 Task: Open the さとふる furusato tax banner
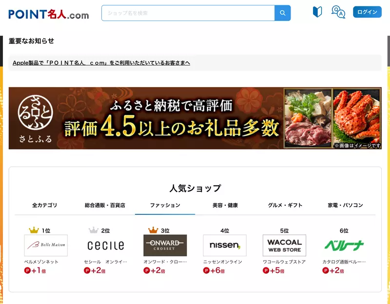pos(195,118)
